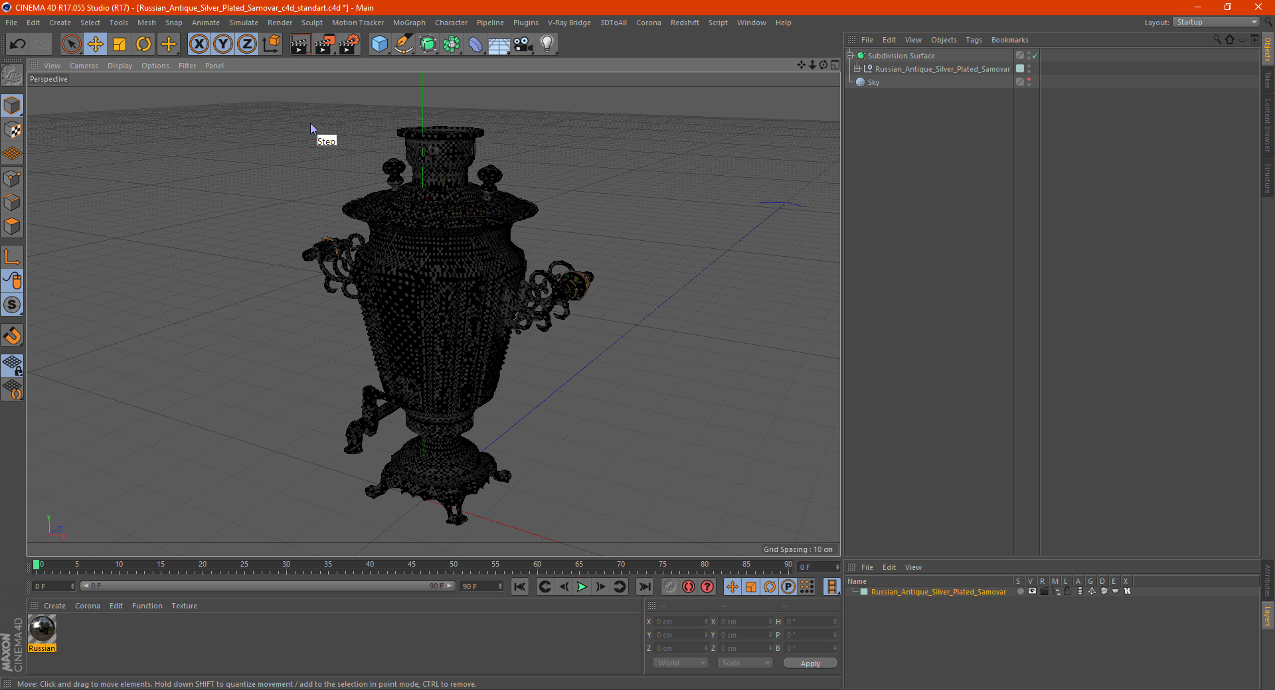Click samovar layer color swatch
The image size is (1275, 690).
tap(864, 592)
